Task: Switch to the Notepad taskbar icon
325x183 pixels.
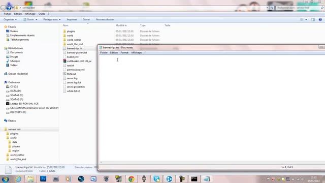Action: [x=207, y=179]
